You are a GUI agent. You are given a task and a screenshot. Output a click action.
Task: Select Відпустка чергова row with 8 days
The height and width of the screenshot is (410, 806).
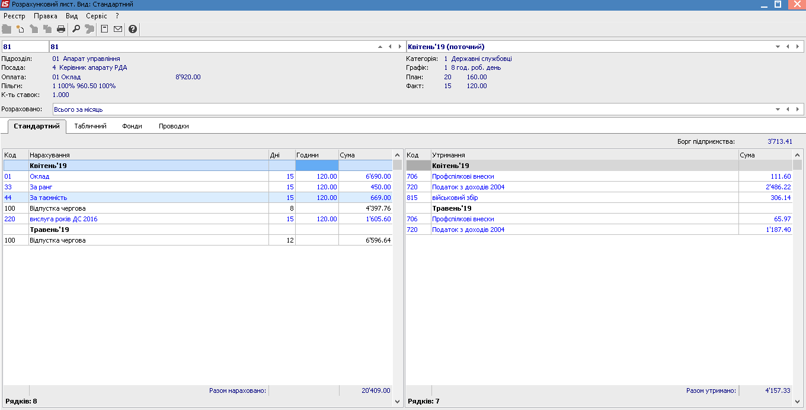click(198, 208)
